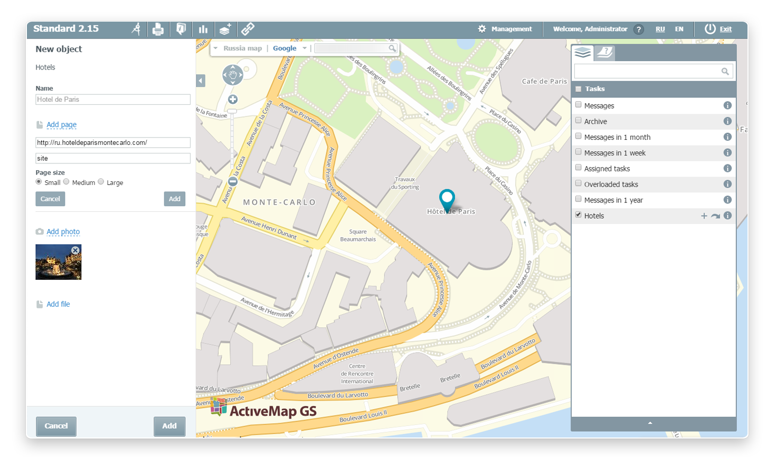Open the Google map type dropdown
The height and width of the screenshot is (457, 776).
click(305, 48)
